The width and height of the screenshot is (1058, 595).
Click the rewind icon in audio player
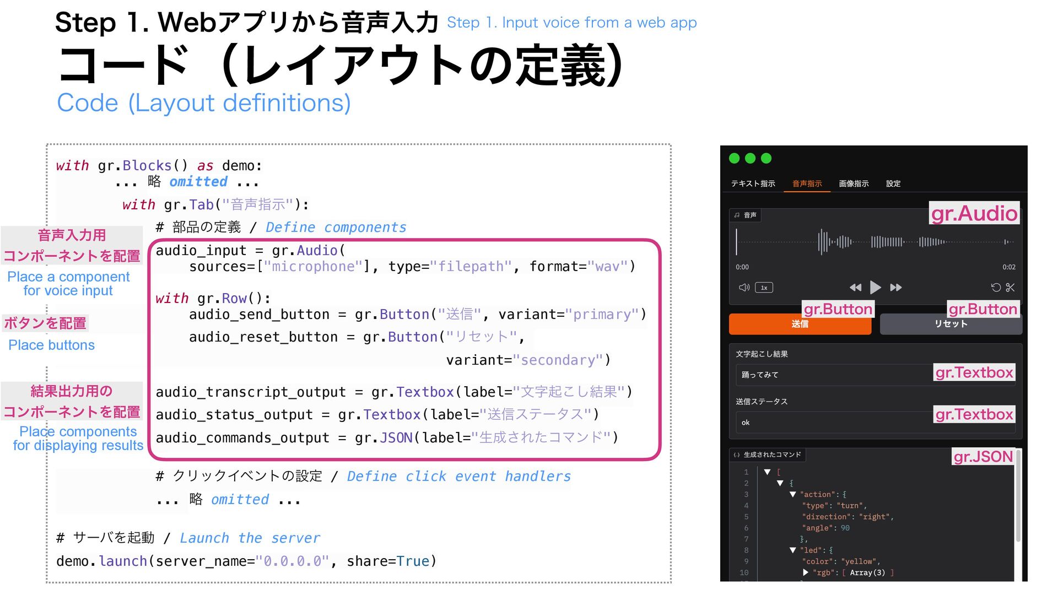coord(855,287)
